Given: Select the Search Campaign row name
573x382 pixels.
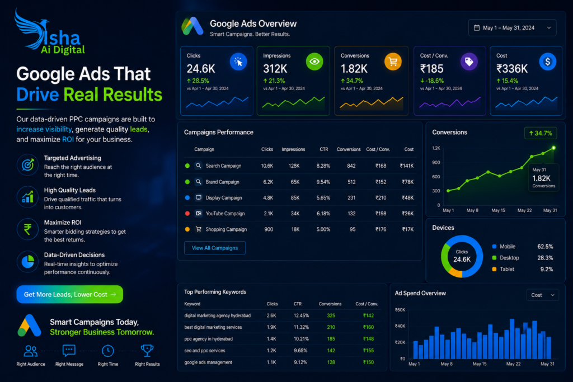Looking at the screenshot, I should (x=223, y=166).
